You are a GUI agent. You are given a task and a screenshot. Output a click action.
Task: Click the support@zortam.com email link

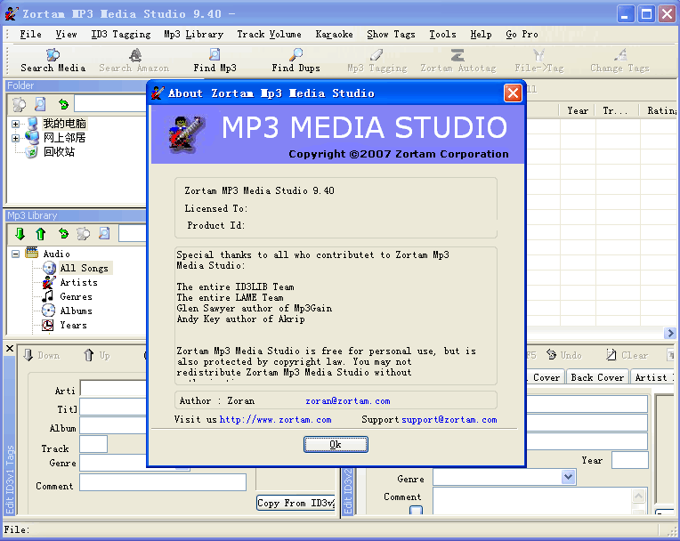(449, 419)
